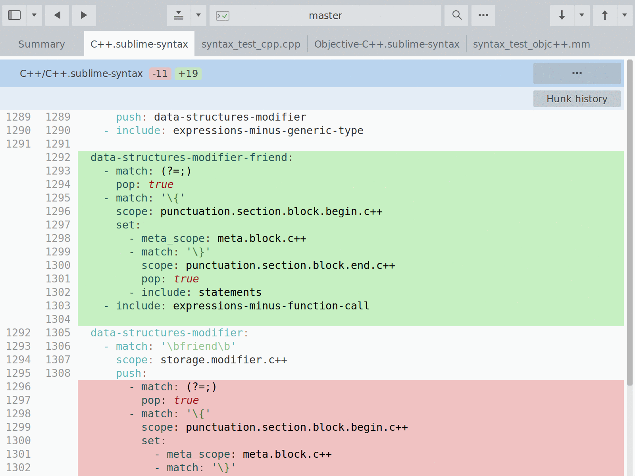Open the syntax_test_cpp.cpp tab
Viewport: 635px width, 476px height.
pyautogui.click(x=251, y=44)
